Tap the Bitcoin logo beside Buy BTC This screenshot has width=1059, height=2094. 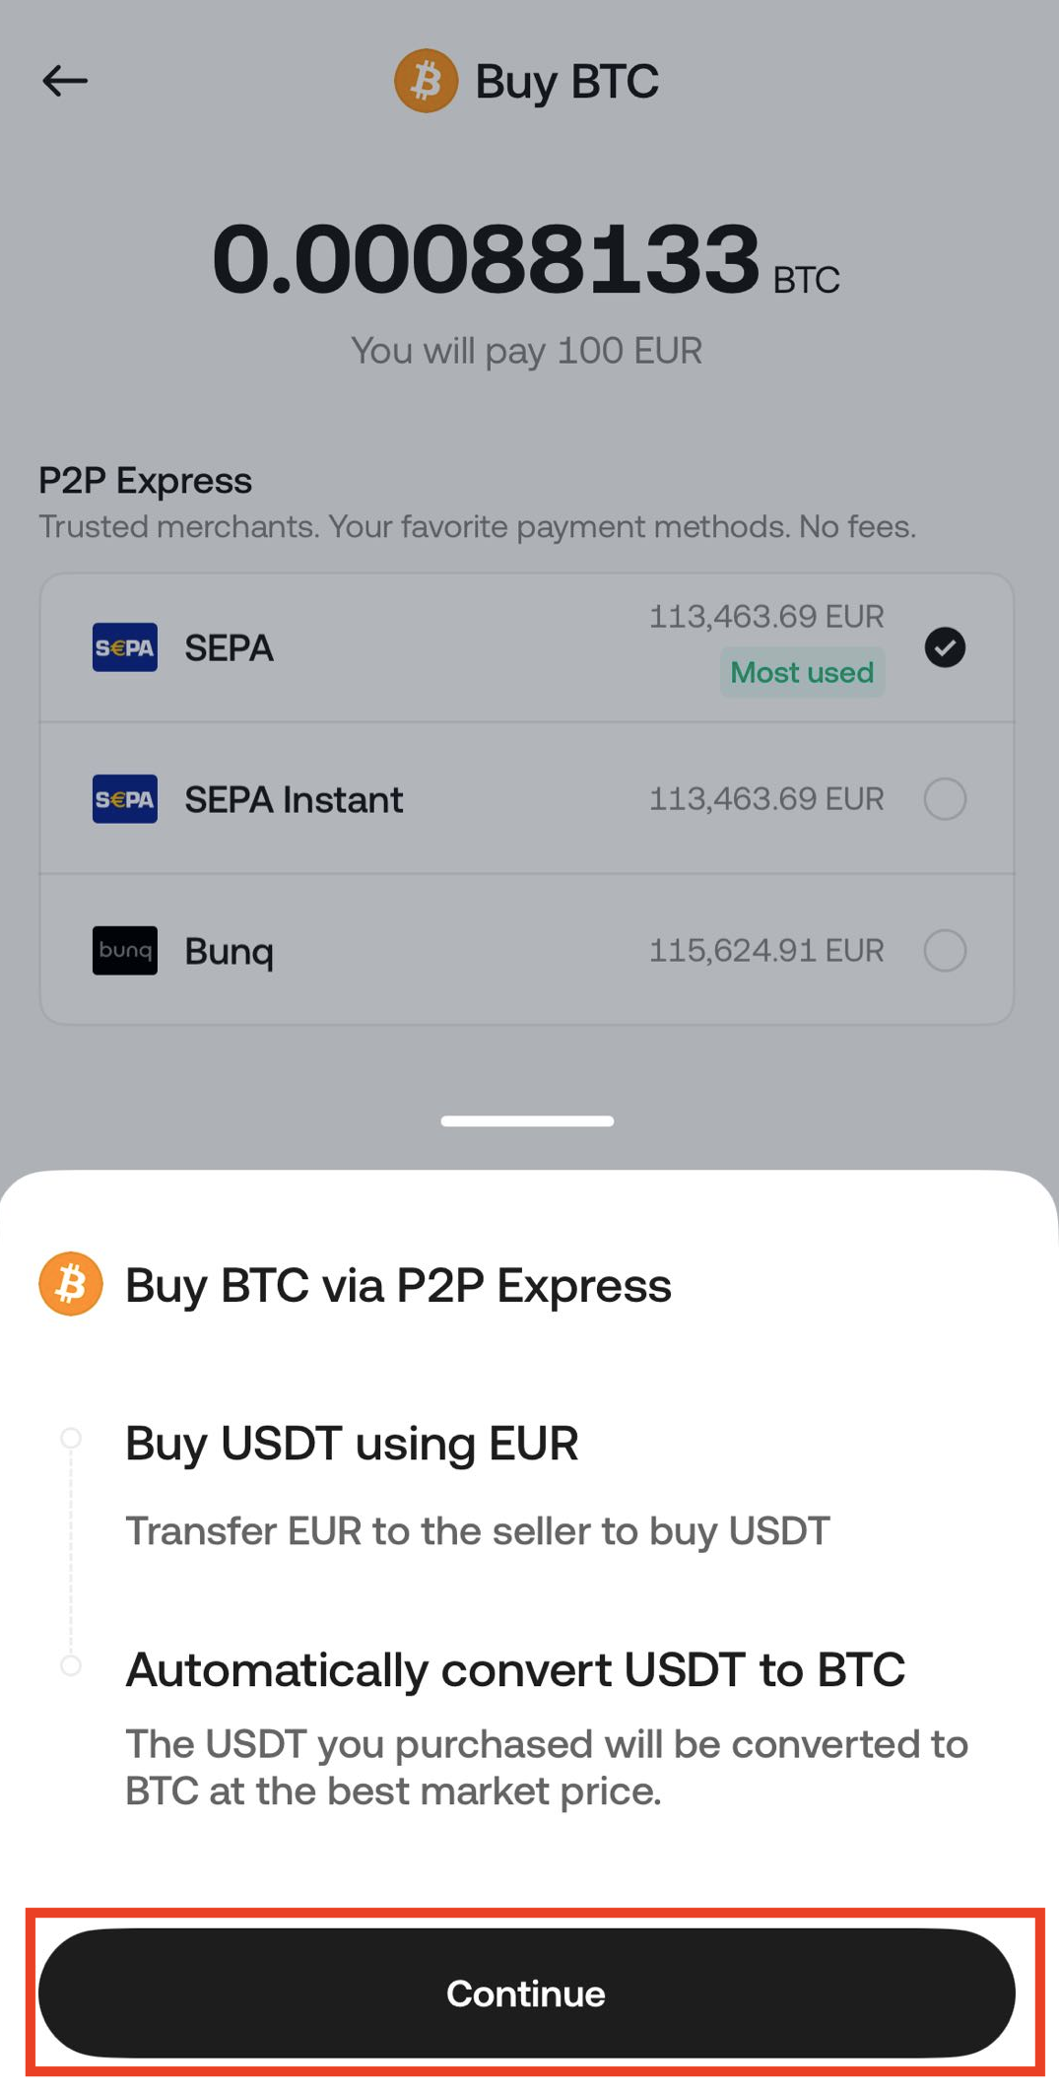pos(426,81)
